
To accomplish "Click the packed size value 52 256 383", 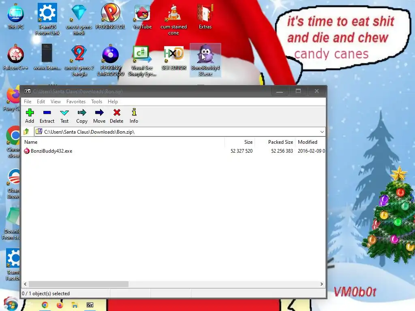I will (x=282, y=151).
